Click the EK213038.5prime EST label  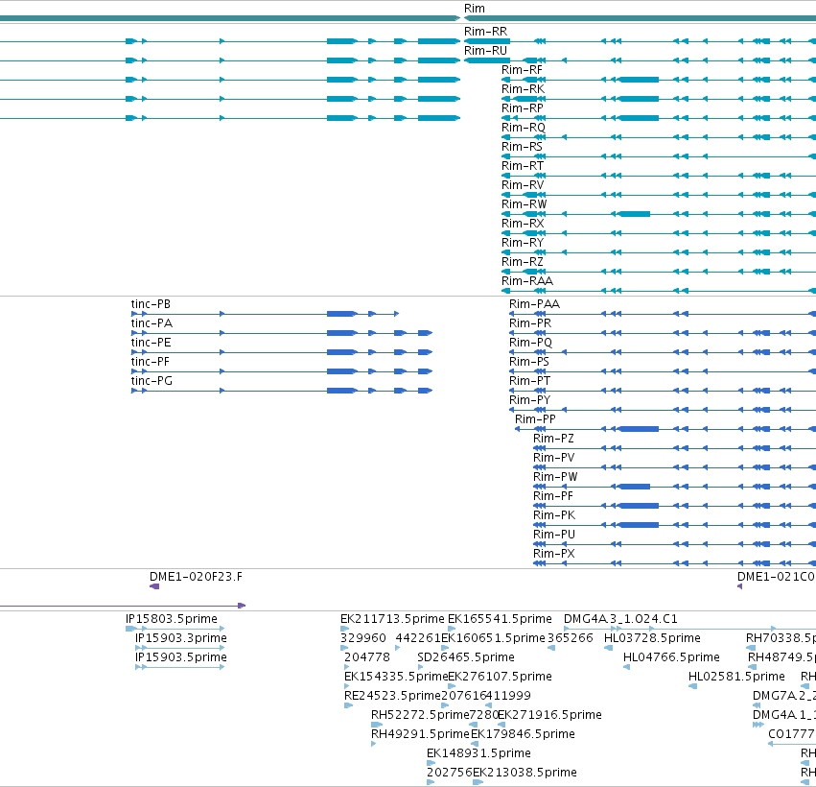coord(525,773)
